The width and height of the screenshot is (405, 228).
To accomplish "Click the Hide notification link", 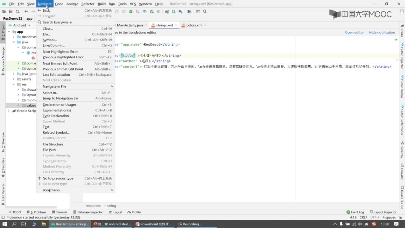I will coord(382,32).
